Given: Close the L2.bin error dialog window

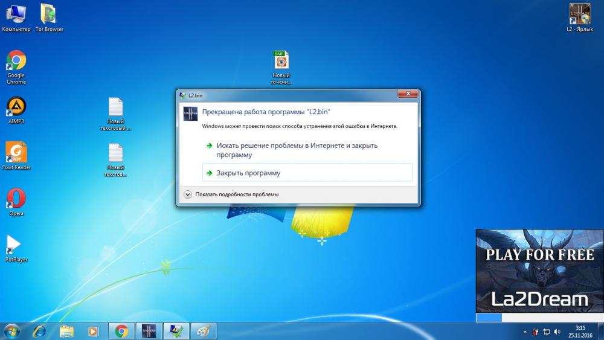Looking at the screenshot, I should [x=408, y=95].
